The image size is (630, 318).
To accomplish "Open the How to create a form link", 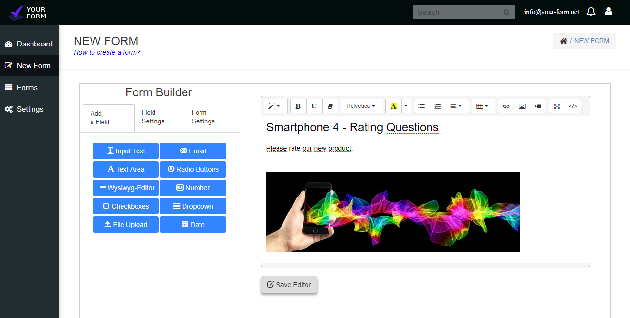I will [107, 52].
